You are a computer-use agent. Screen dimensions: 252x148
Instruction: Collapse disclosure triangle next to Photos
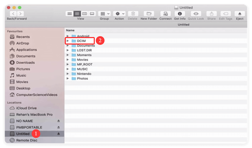(68, 78)
